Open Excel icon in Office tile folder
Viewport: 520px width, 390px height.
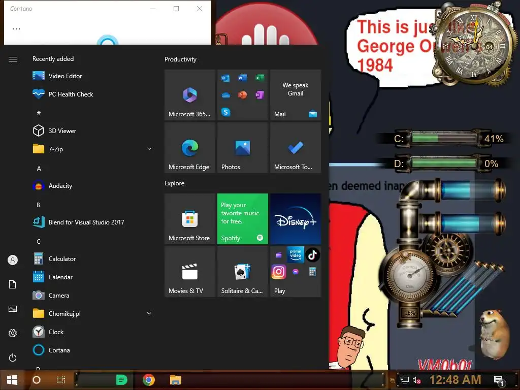tap(259, 78)
